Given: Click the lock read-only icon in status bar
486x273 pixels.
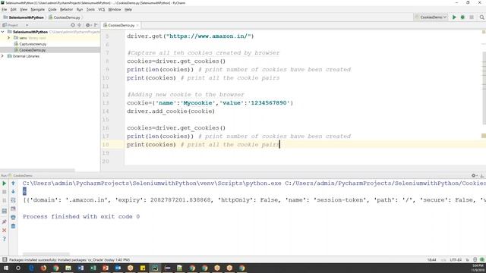Looking at the screenshot, I should pyautogui.click(x=468, y=260).
